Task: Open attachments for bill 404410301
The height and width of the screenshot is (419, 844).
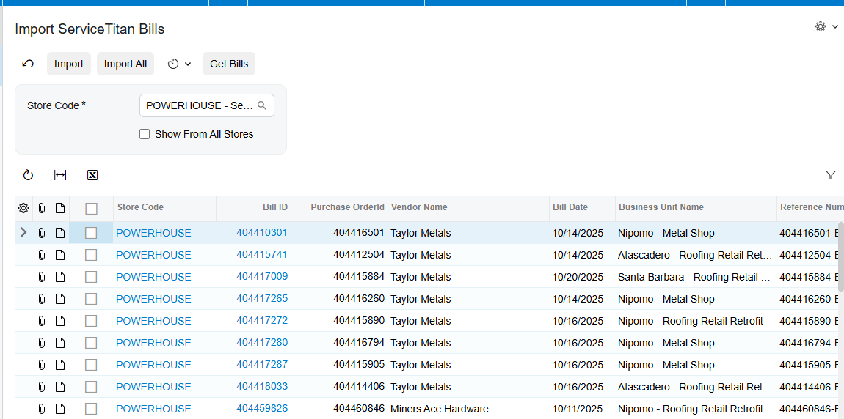Action: pyautogui.click(x=41, y=233)
